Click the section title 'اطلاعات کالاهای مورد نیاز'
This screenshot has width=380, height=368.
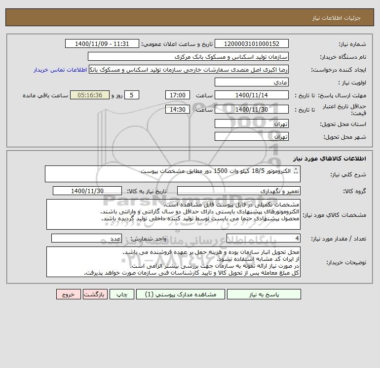(330, 159)
